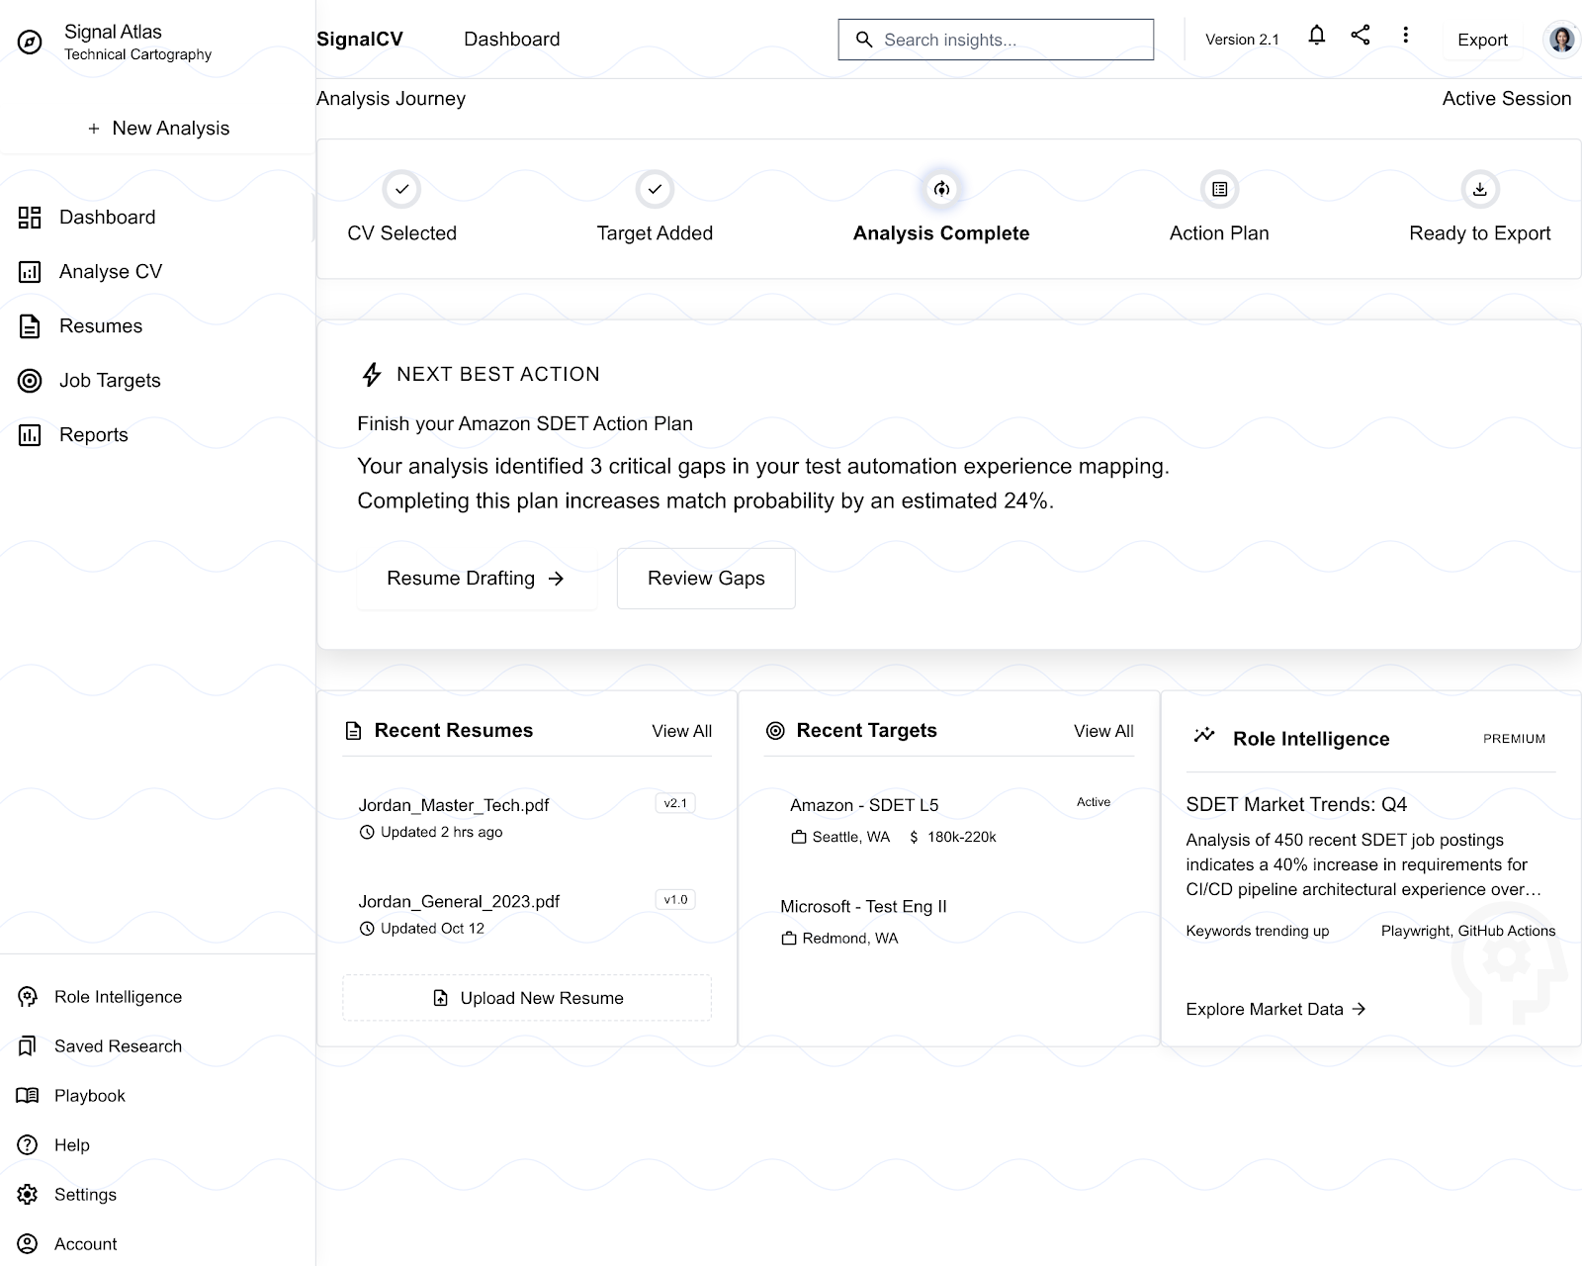This screenshot has width=1582, height=1266.
Task: Click the PREMIUM badge
Action: [x=1514, y=739]
